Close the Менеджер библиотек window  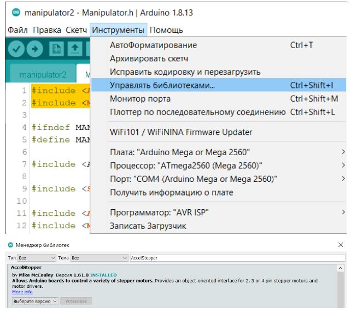[341, 245]
